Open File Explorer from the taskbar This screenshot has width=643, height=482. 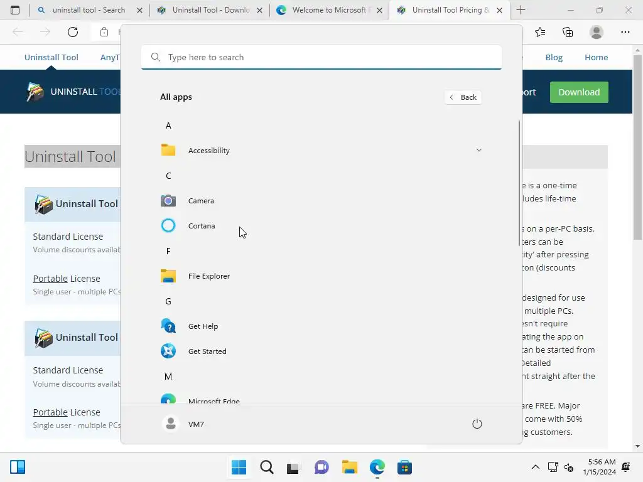tap(350, 467)
